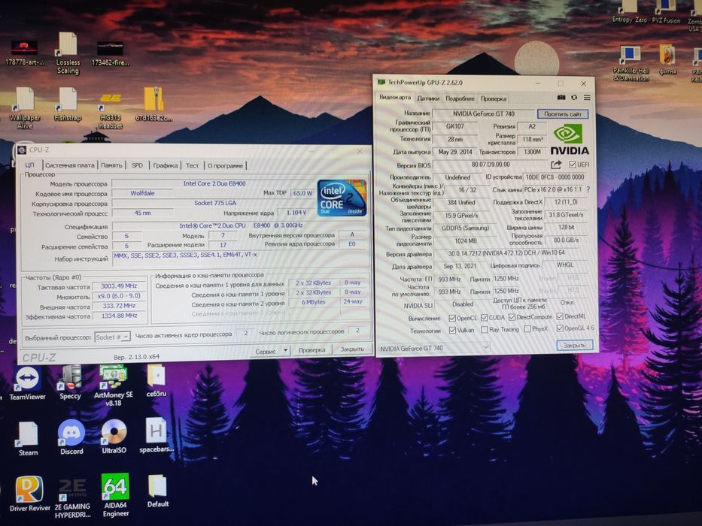Image resolution: width=702 pixels, height=526 pixels.
Task: Open the Видеокарта tab in GPU-Z
Action: (x=395, y=98)
